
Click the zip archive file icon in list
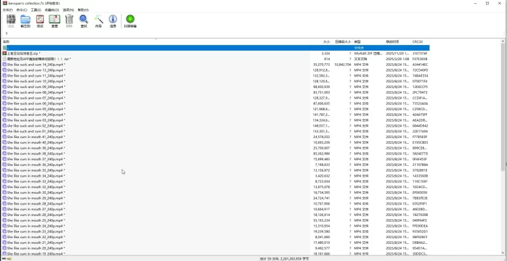click(4, 53)
